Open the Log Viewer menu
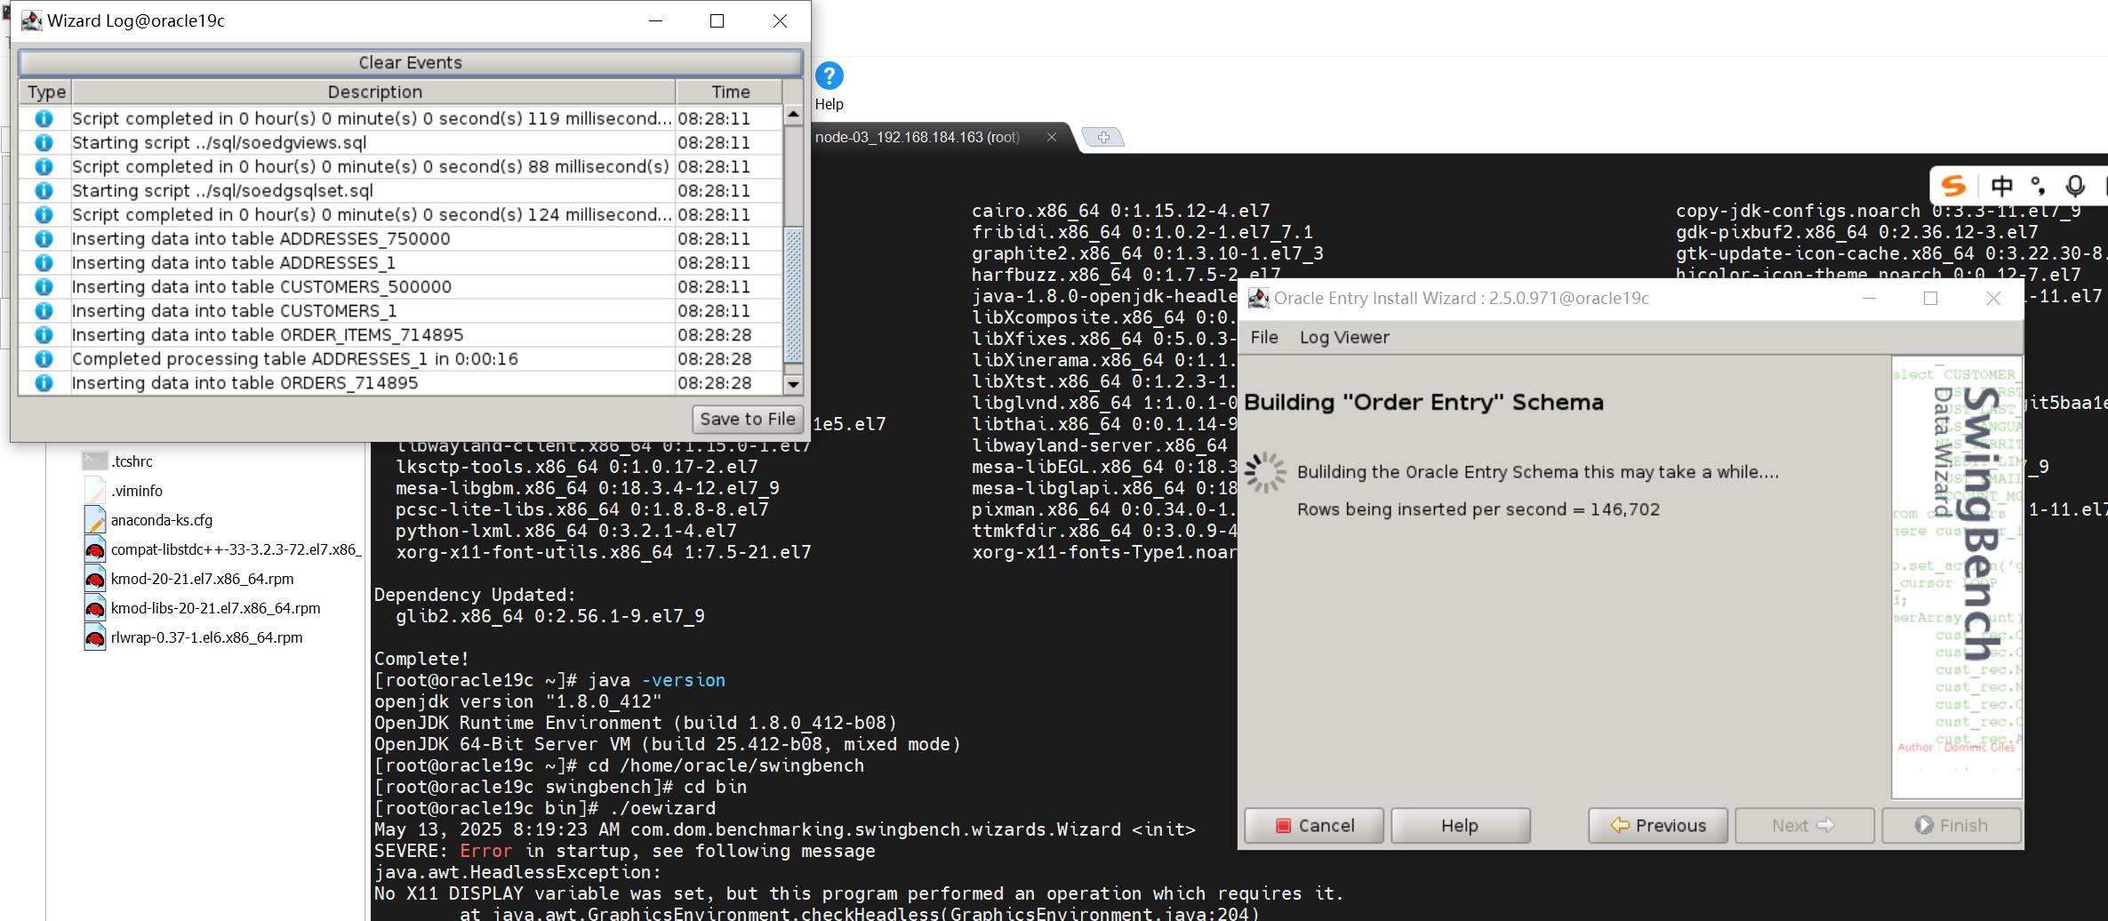2108x921 pixels. pyautogui.click(x=1344, y=337)
